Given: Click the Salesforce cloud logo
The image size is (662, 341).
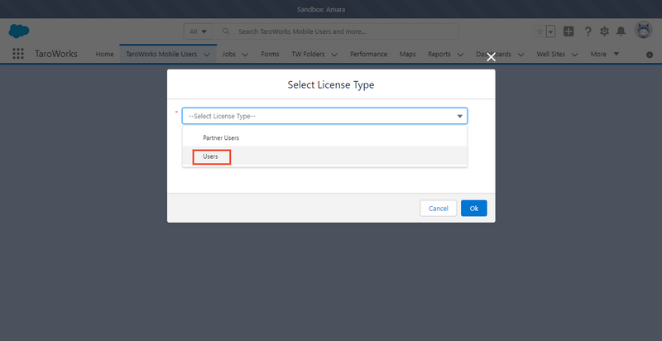Looking at the screenshot, I should pyautogui.click(x=19, y=31).
